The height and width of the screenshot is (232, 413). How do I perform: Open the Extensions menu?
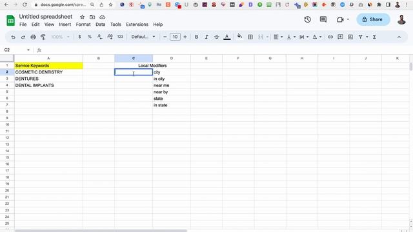point(137,24)
